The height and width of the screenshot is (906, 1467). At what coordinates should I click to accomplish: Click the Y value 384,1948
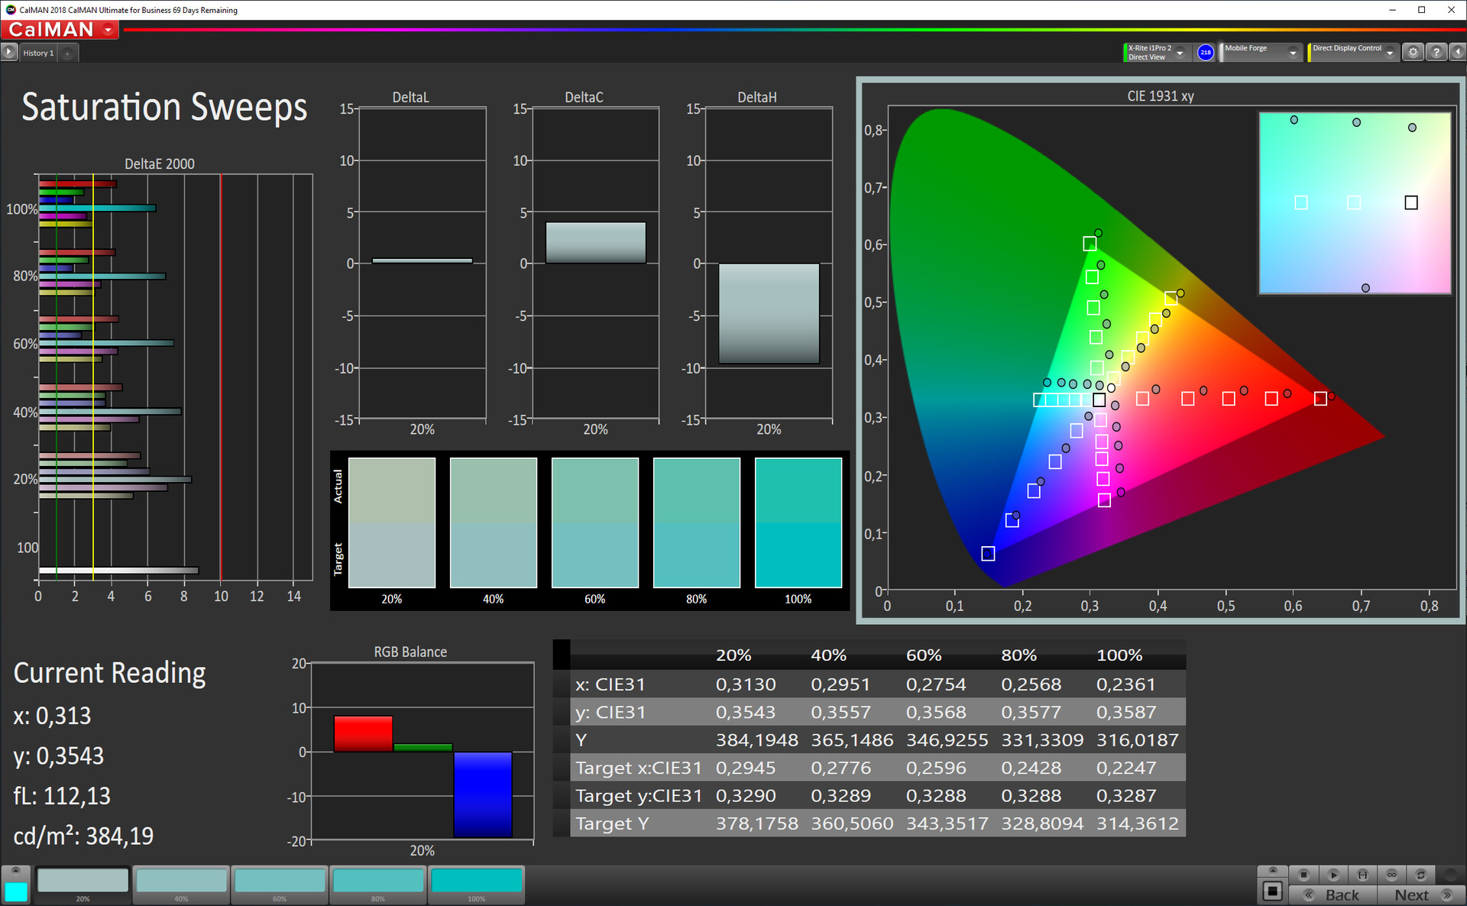coord(756,740)
